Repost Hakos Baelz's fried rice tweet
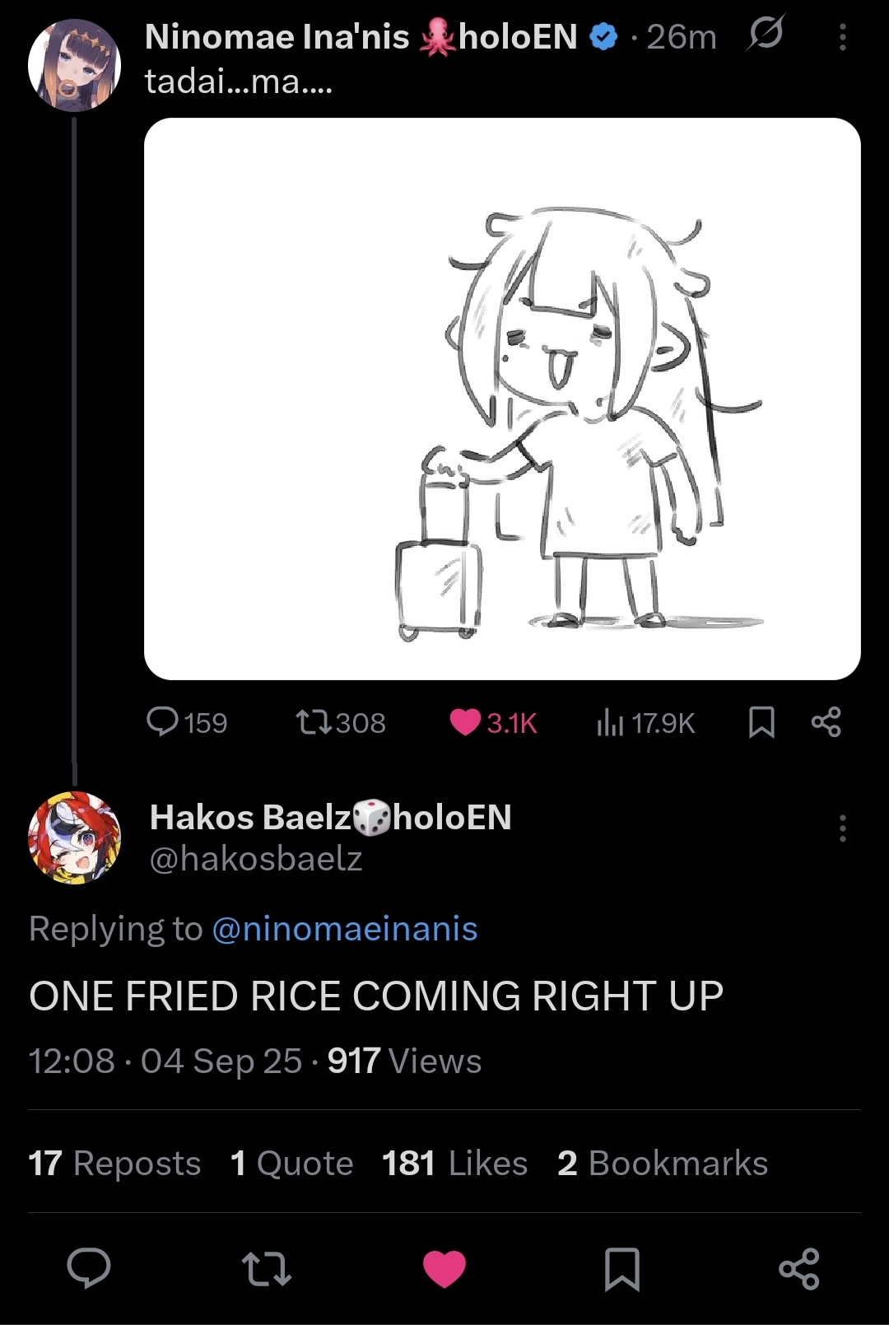Viewport: 889px width, 1325px height. (x=266, y=1268)
